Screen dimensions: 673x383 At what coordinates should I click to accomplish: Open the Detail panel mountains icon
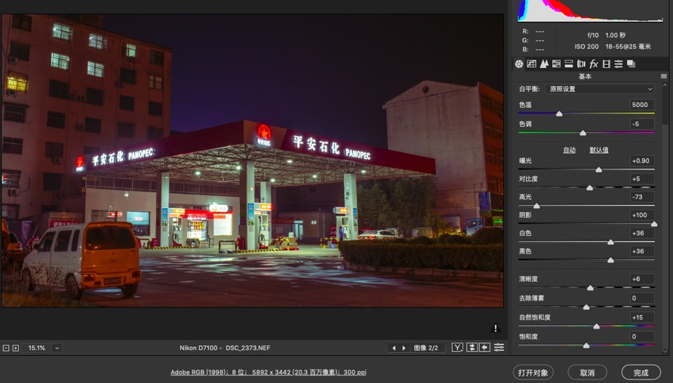544,64
